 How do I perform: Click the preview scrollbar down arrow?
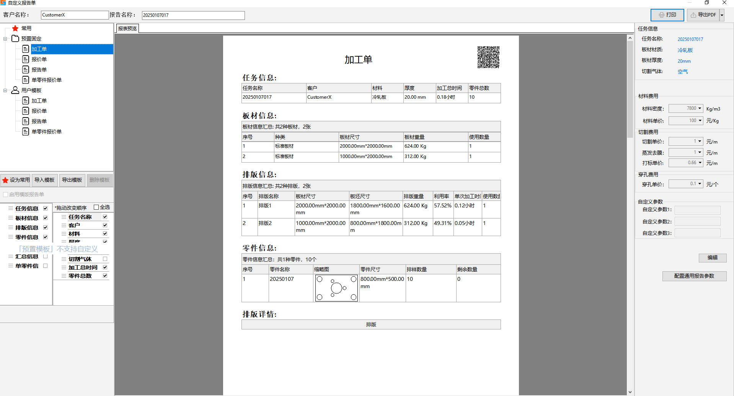pyautogui.click(x=630, y=392)
